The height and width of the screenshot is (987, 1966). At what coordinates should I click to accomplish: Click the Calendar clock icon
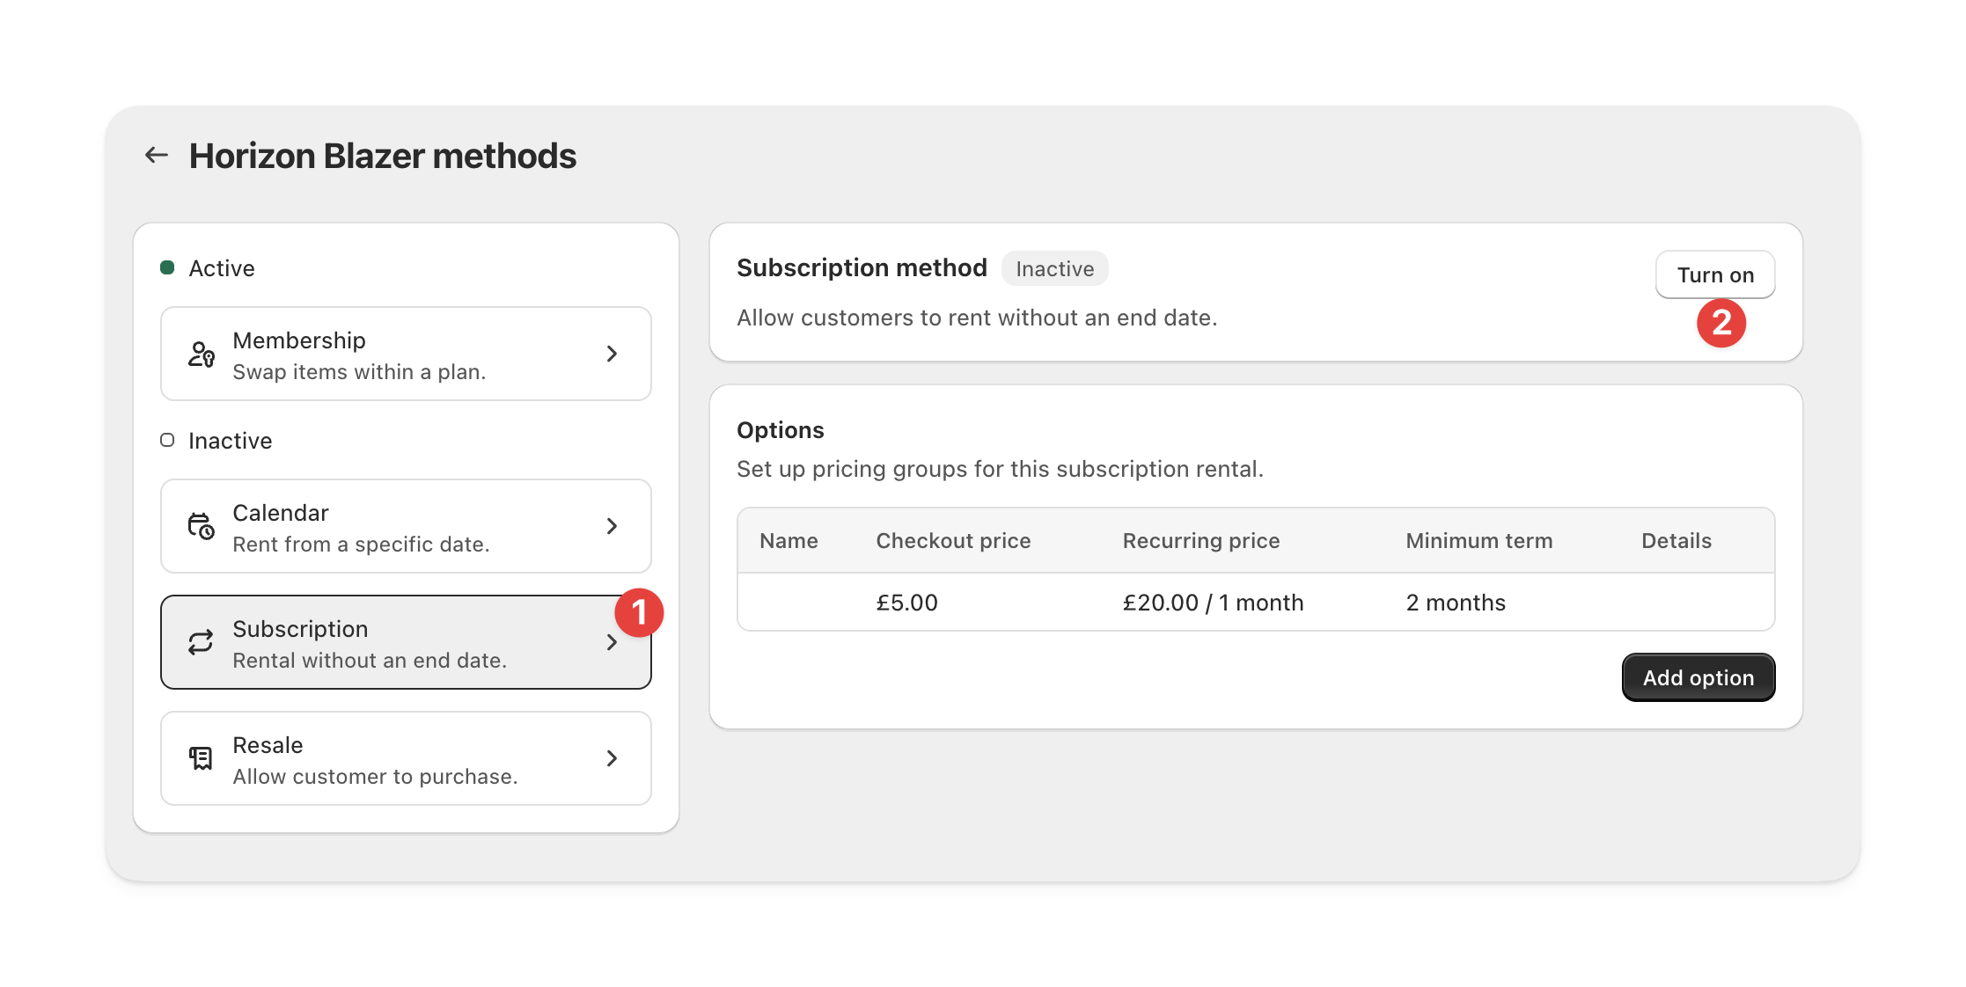click(202, 526)
